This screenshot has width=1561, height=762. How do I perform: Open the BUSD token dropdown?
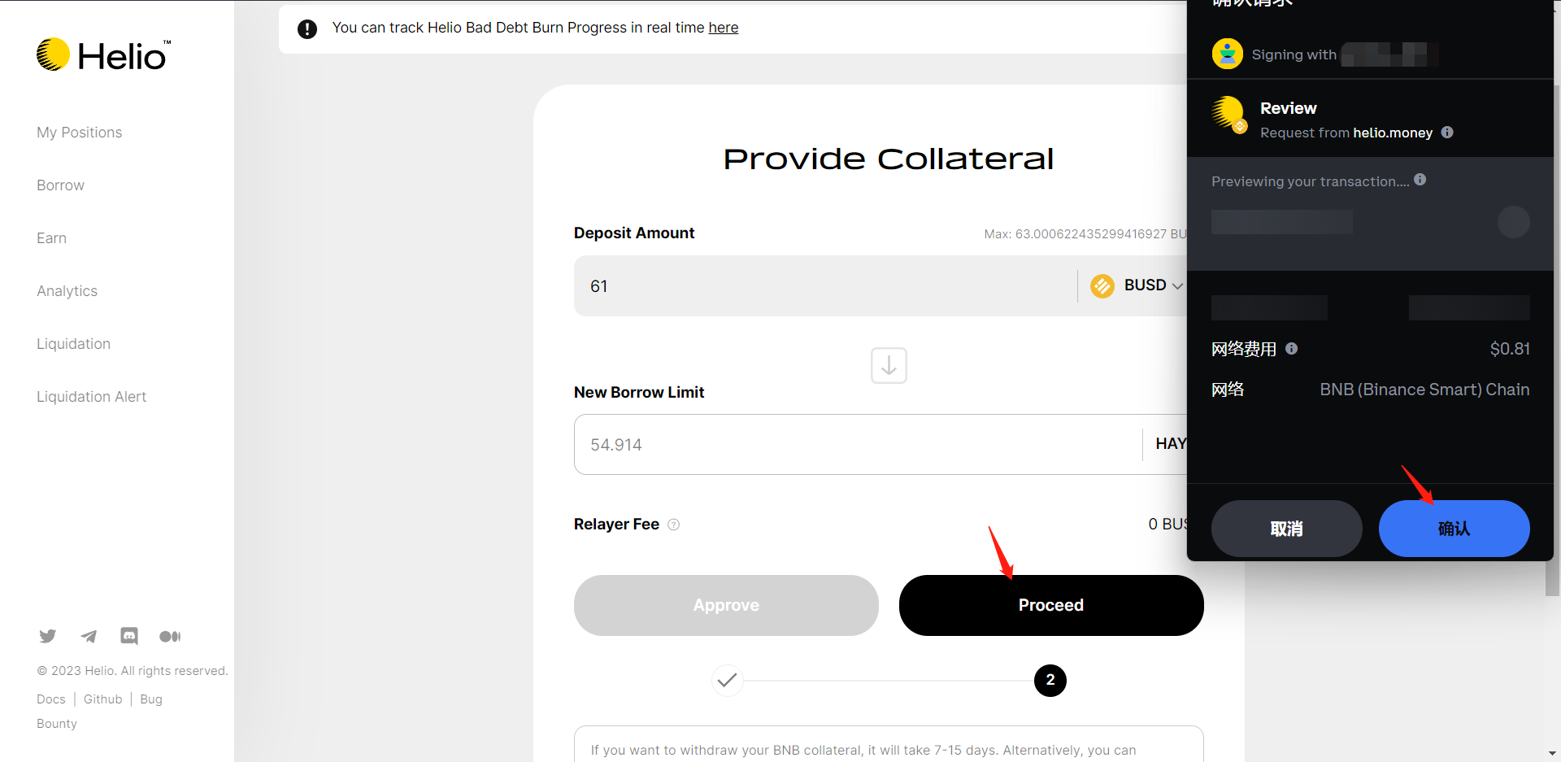click(x=1137, y=285)
